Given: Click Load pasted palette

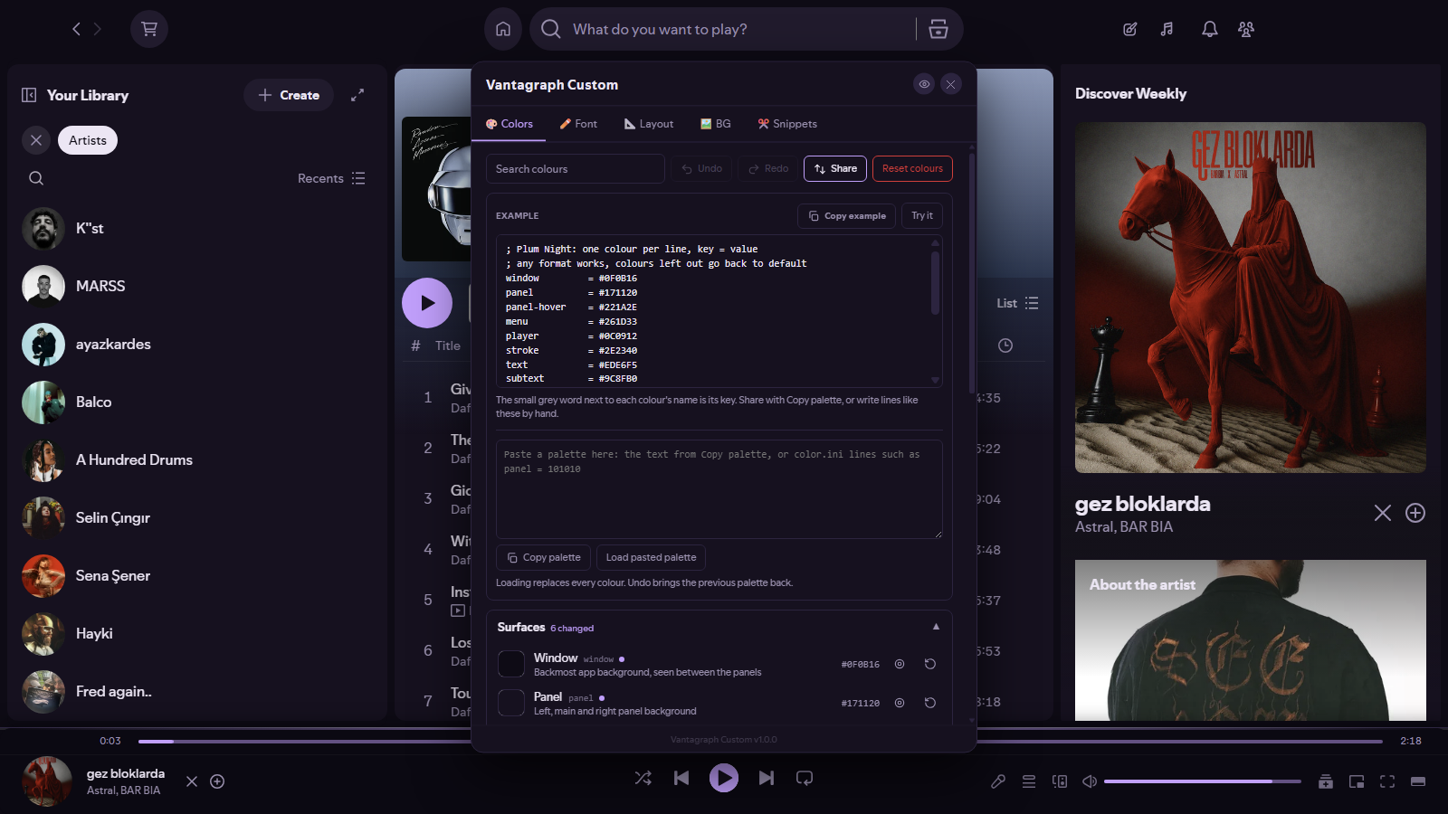Looking at the screenshot, I should (652, 557).
